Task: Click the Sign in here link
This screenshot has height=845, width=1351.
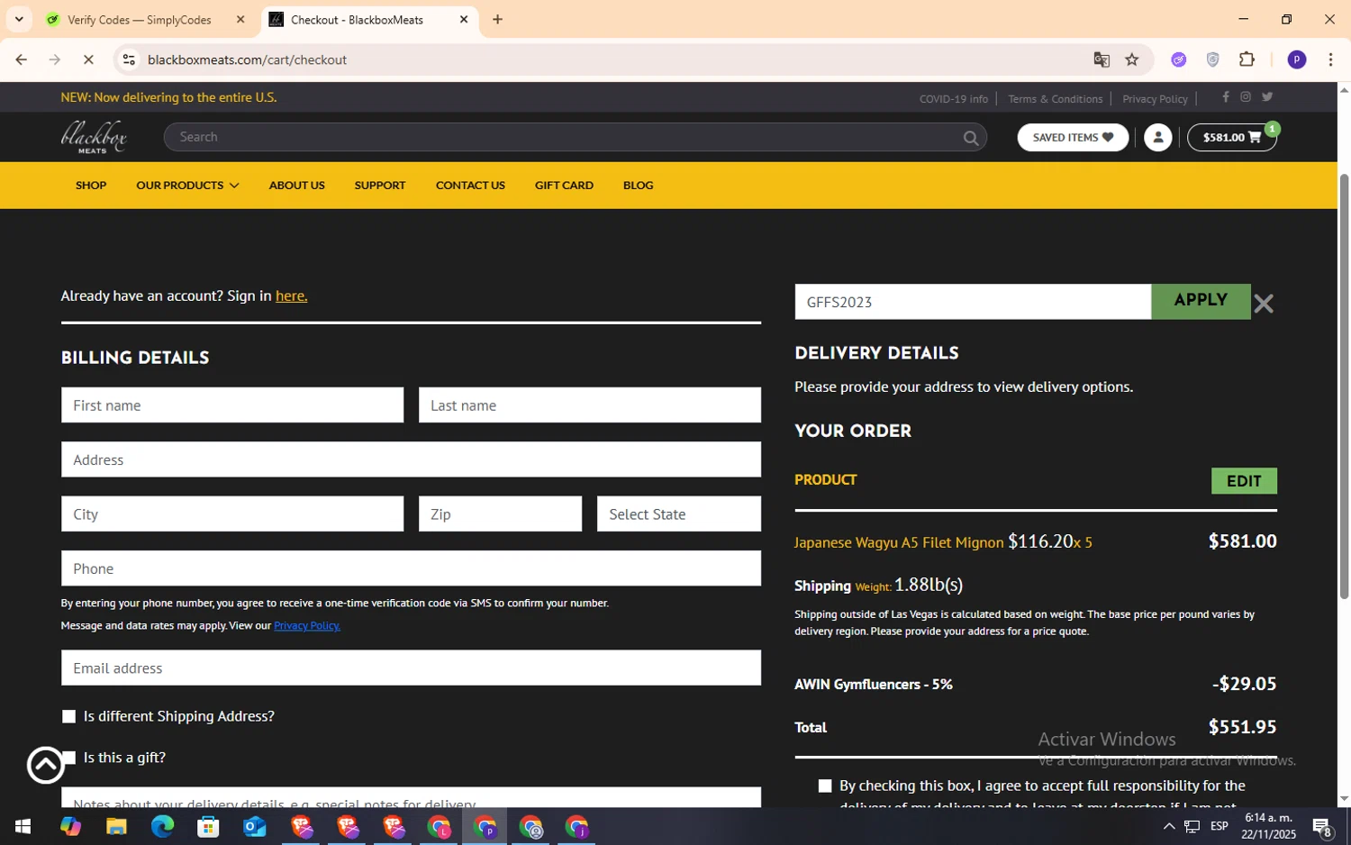Action: click(291, 295)
